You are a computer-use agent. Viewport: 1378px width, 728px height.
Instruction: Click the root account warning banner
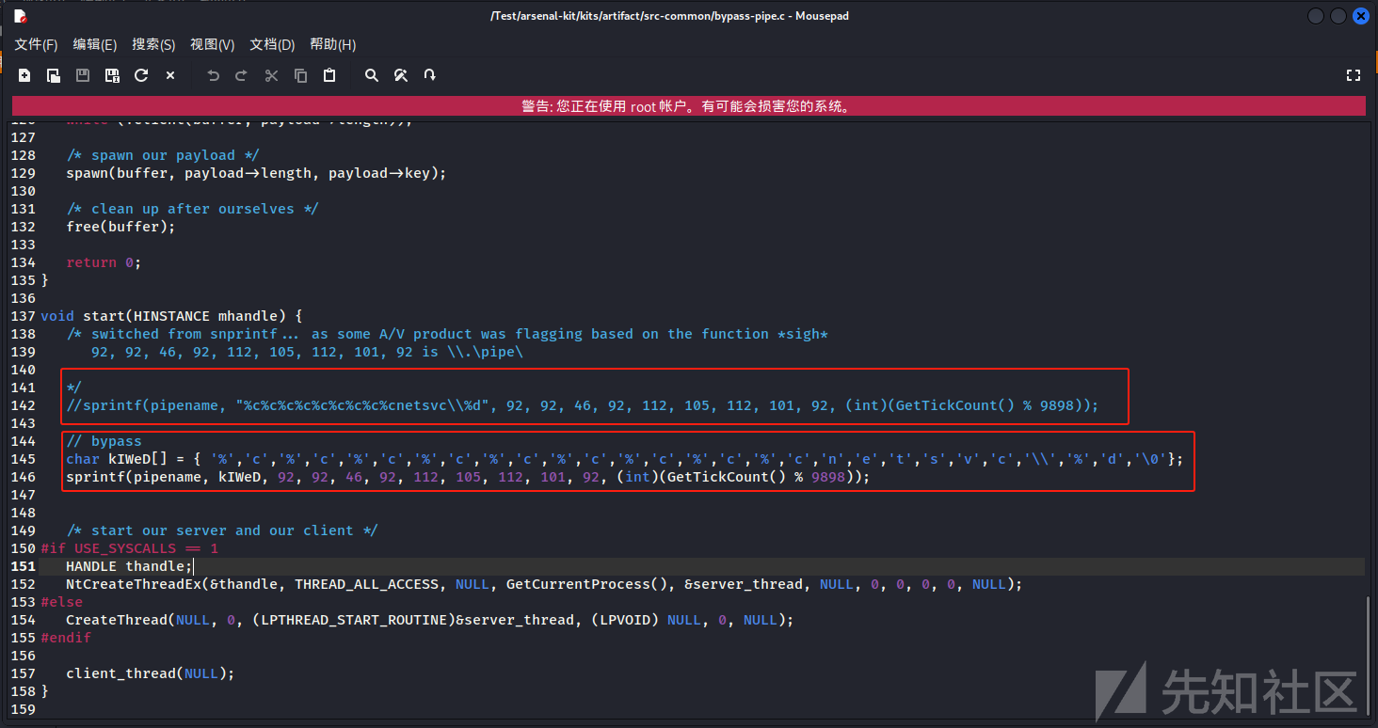point(688,106)
